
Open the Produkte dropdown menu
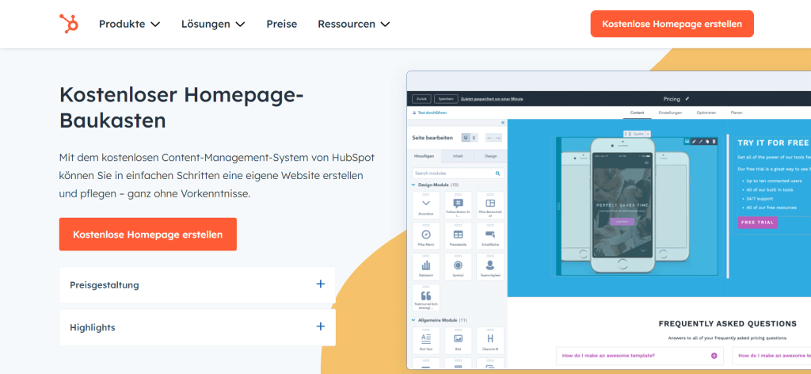[x=129, y=24]
